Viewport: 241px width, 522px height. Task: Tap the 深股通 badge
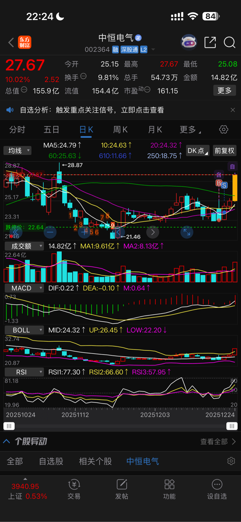coord(129,50)
